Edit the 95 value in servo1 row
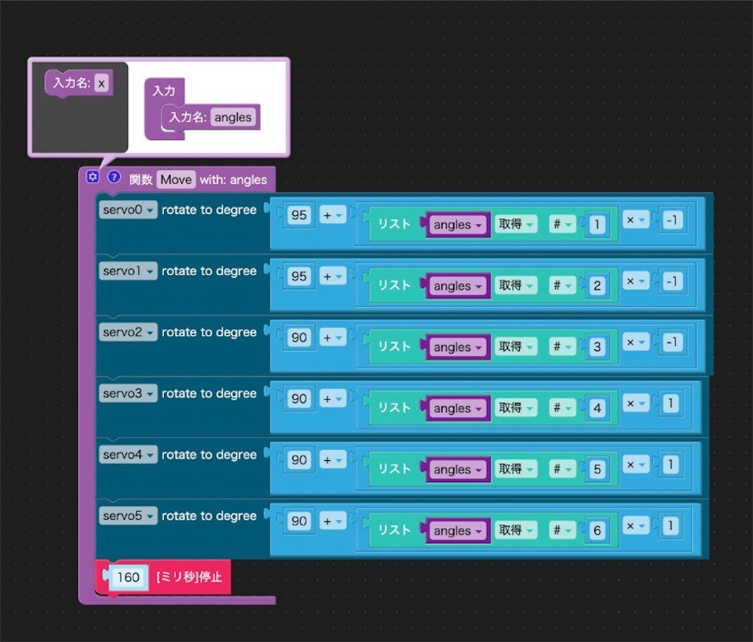This screenshot has width=753, height=642. 299,277
